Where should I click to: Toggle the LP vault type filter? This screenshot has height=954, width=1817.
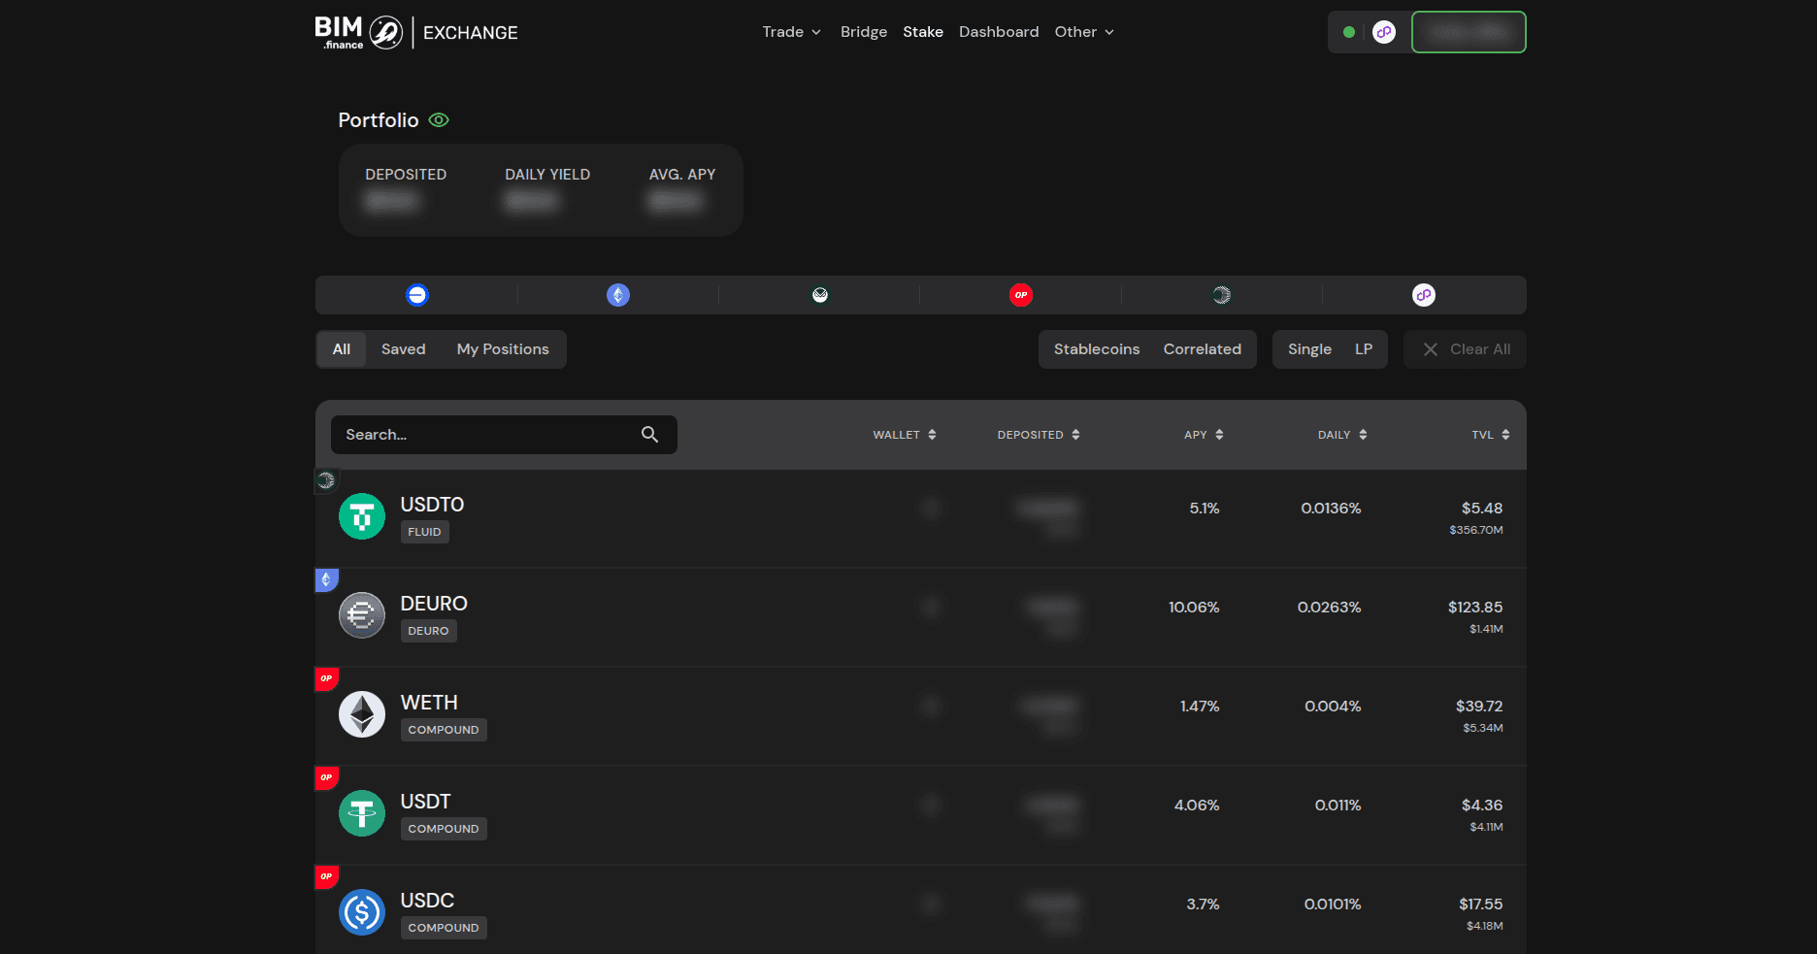1363,349
